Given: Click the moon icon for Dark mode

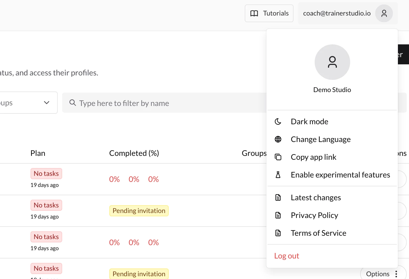Looking at the screenshot, I should coord(278,121).
